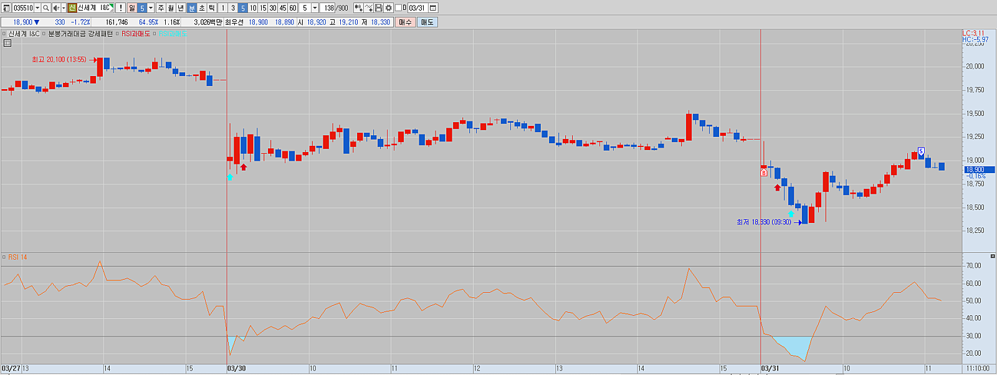Save chart with the floppy disk icon
This screenshot has width=997, height=375.
click(x=379, y=8)
